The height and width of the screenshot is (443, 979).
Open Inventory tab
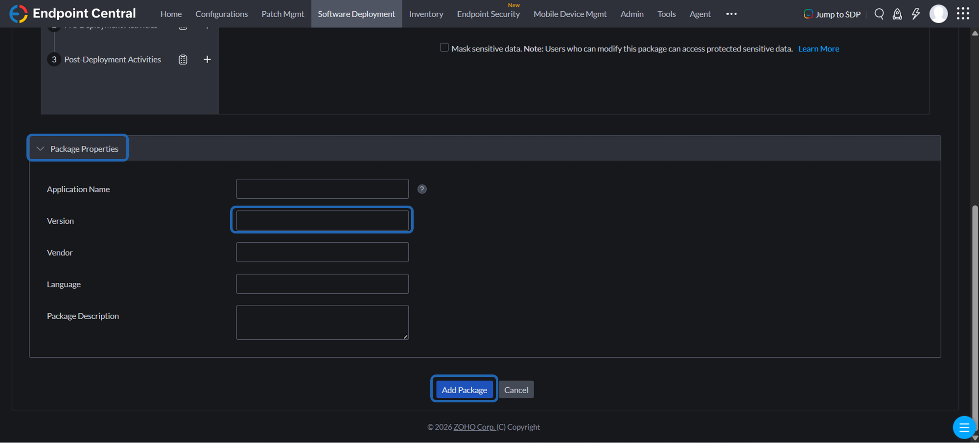click(426, 14)
